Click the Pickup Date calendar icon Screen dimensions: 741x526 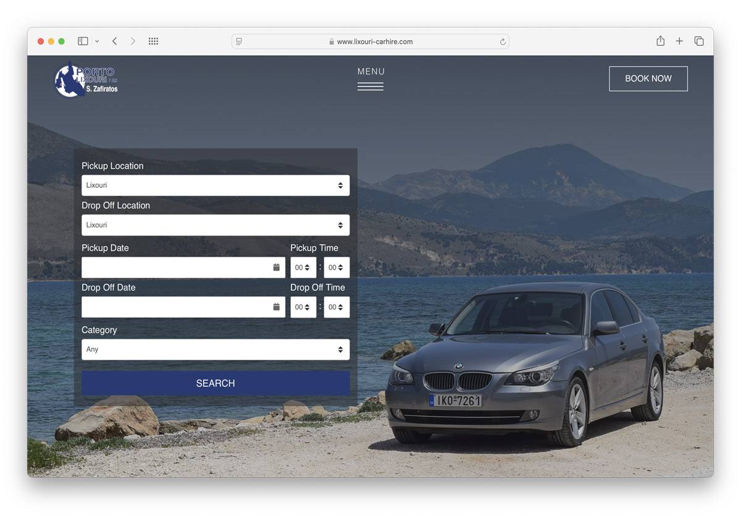(276, 268)
